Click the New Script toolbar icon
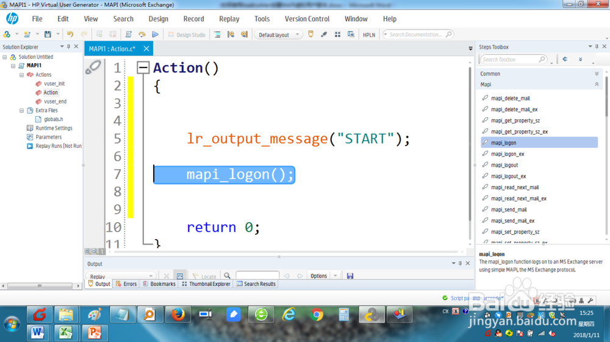Viewport: 610px width, 342px height. [x=27, y=34]
